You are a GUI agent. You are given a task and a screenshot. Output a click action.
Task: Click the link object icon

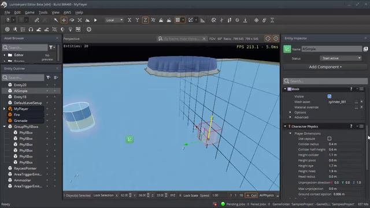point(37,20)
